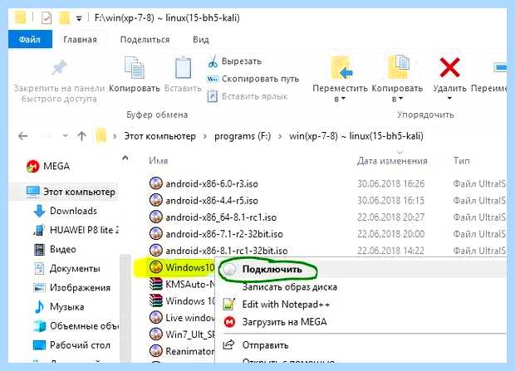Sort by the Тип column header

pyautogui.click(x=462, y=161)
